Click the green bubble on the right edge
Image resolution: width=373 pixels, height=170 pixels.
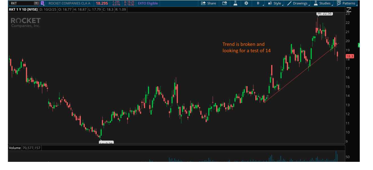(x=359, y=45)
